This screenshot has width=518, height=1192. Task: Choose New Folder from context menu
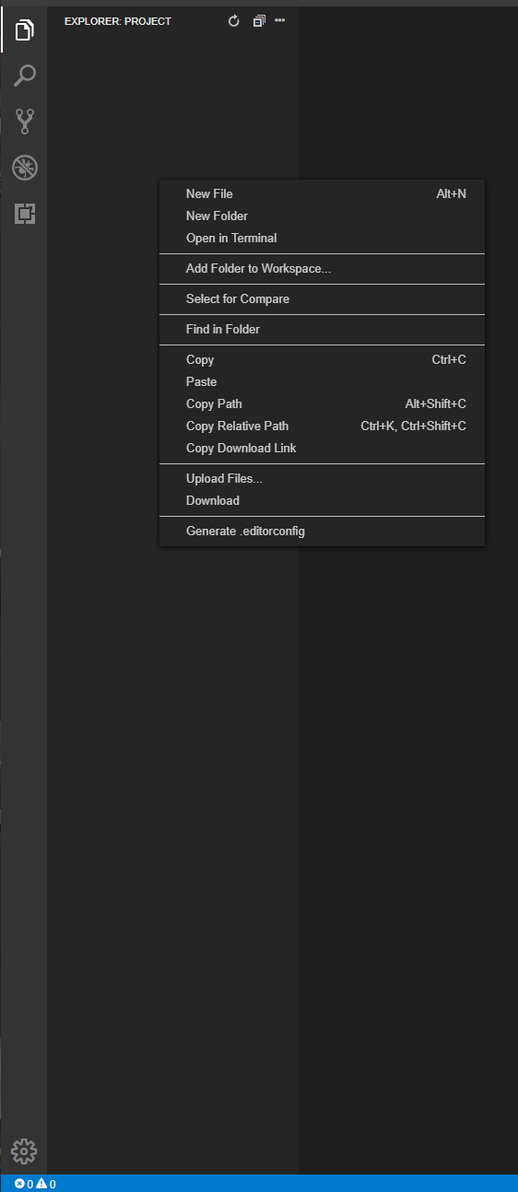[x=322, y=216]
